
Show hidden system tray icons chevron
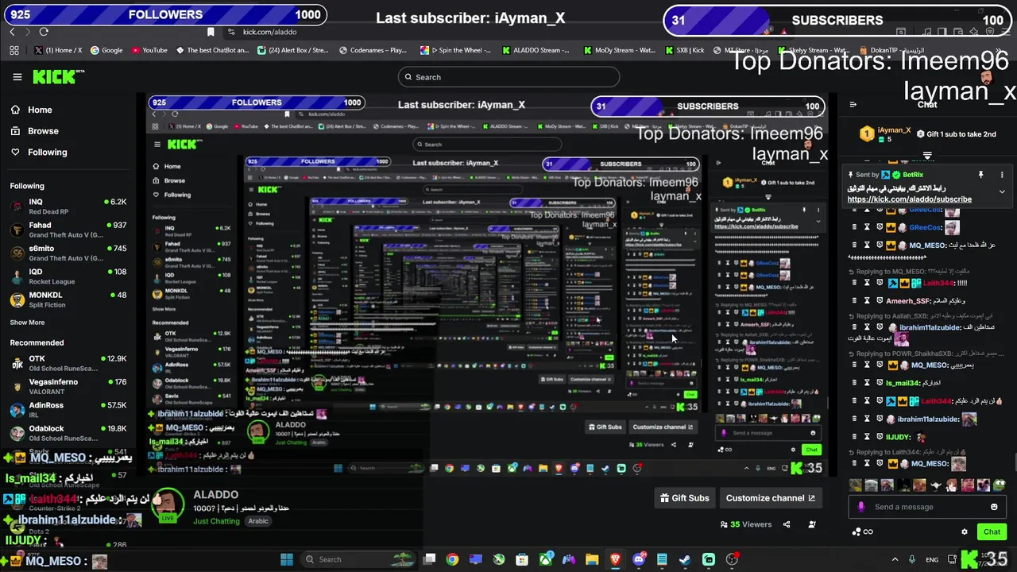895,559
